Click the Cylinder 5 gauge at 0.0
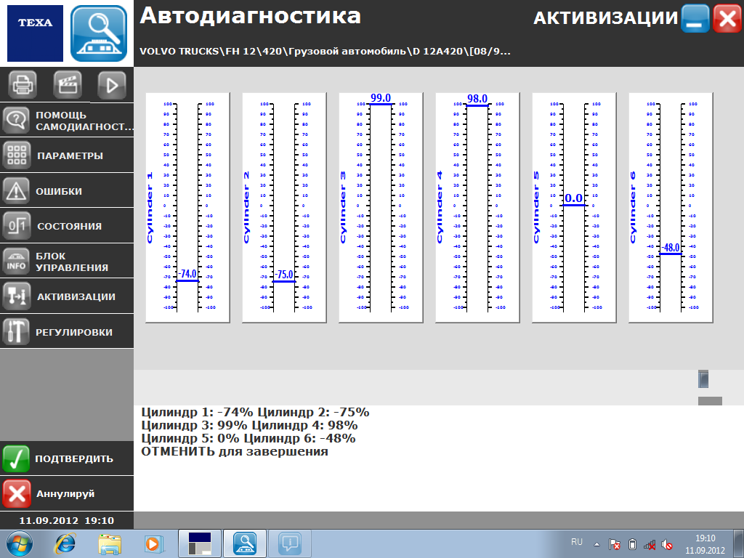 point(574,207)
